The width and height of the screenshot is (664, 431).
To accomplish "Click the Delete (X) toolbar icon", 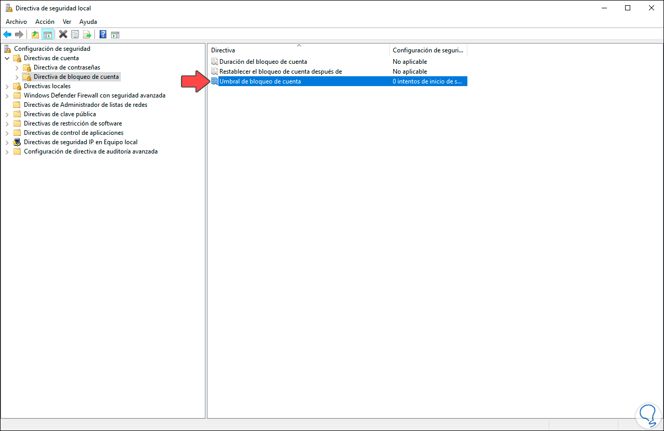I will (63, 34).
